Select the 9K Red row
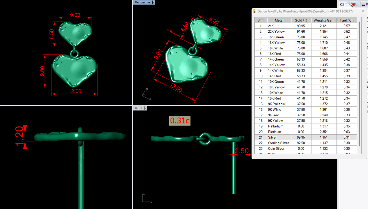 [x=306, y=115]
